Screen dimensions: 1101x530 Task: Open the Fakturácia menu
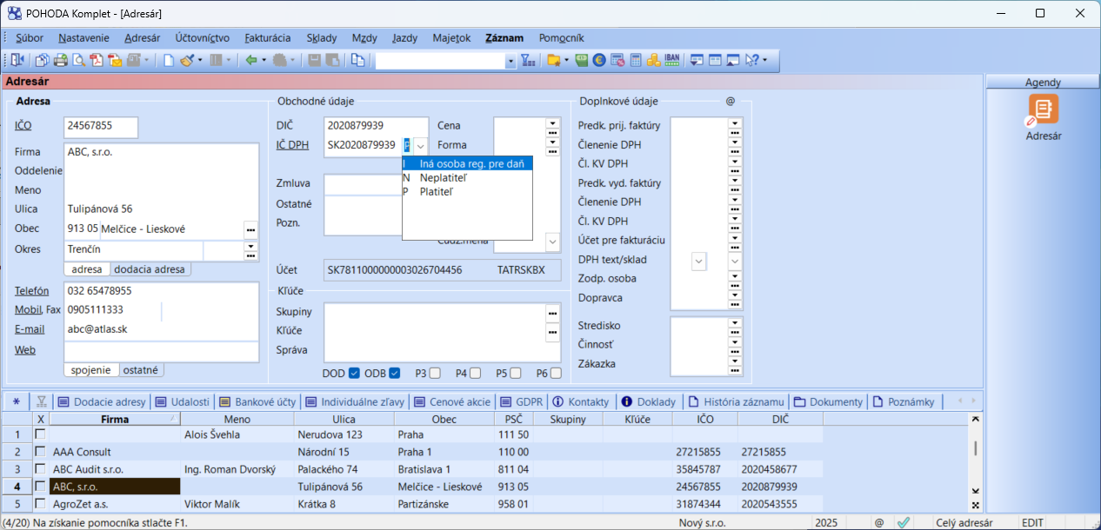[x=268, y=38]
